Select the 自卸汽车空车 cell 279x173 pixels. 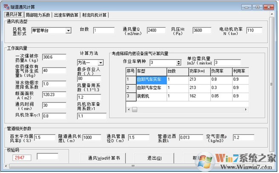[151, 88]
